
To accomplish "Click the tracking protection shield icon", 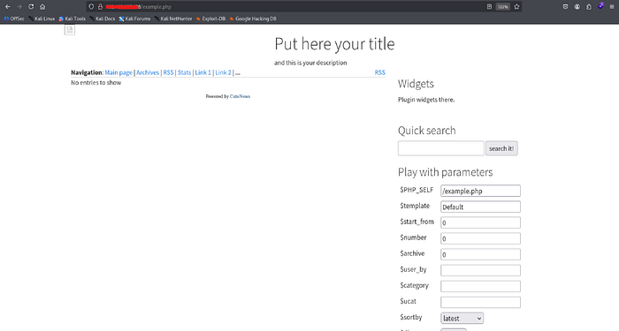I will click(91, 7).
